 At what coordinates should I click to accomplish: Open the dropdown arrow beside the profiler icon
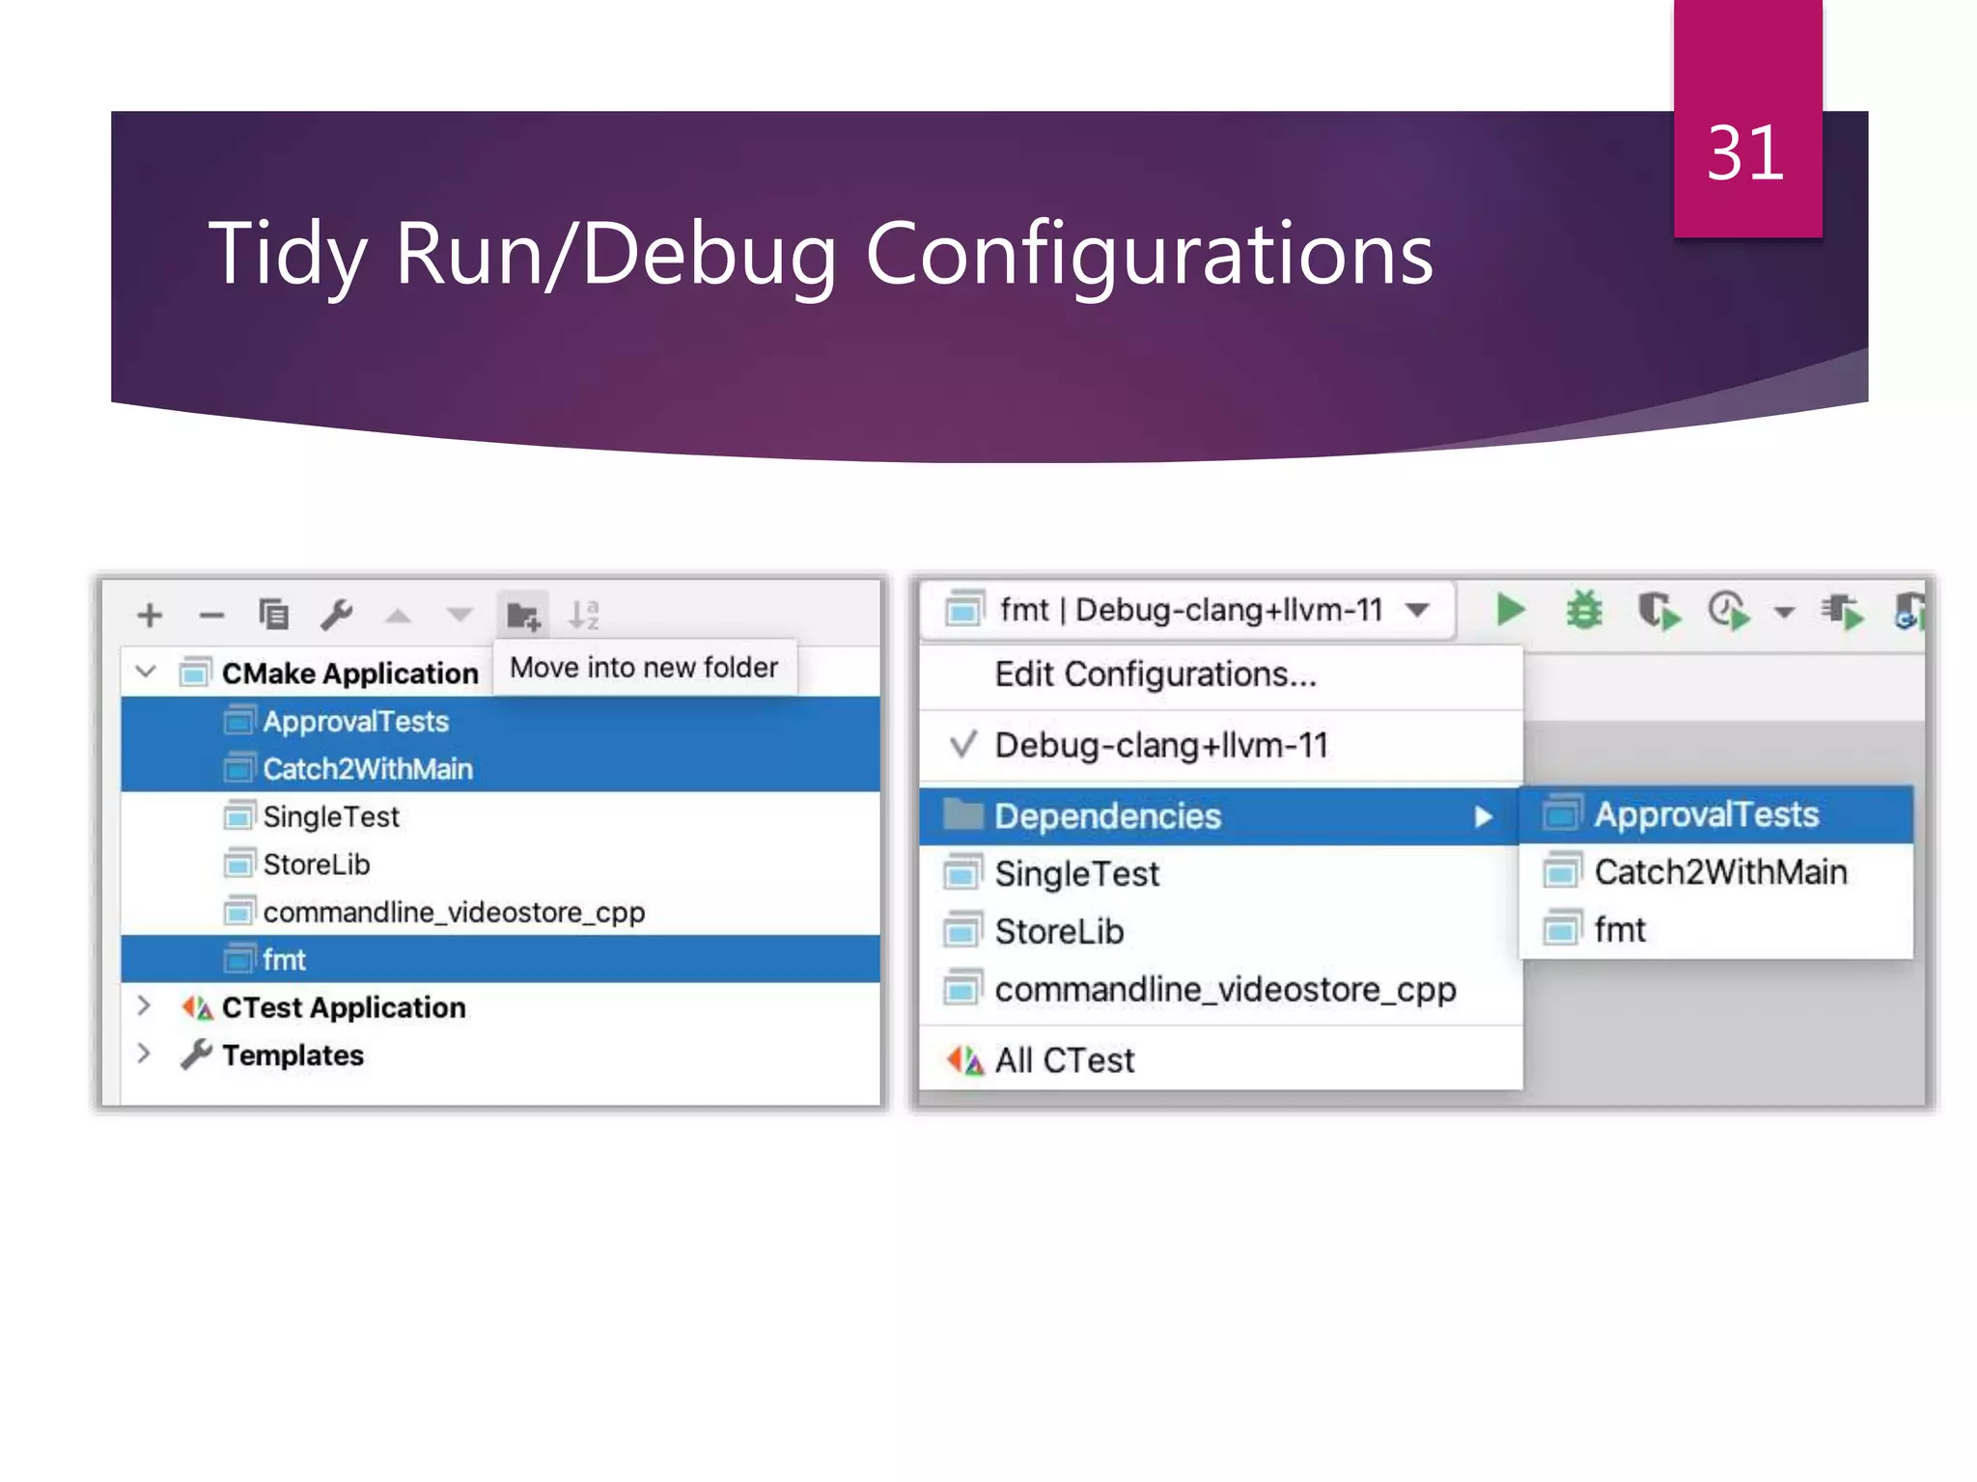point(1784,612)
